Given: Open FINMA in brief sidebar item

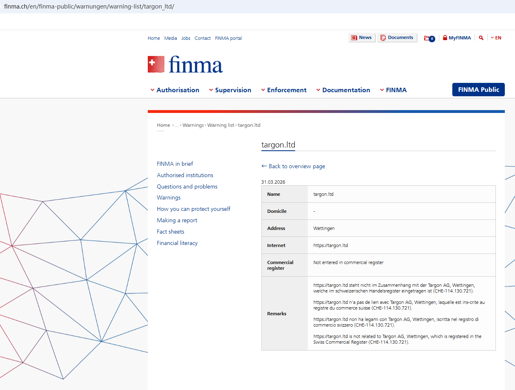Looking at the screenshot, I should 175,164.
